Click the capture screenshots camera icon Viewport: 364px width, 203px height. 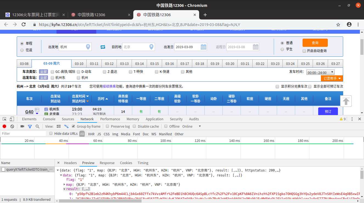tap(22, 126)
